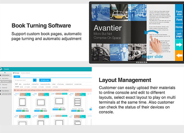Click the blue search magnifier icon
The height and width of the screenshot is (133, 184).
(x=35, y=80)
